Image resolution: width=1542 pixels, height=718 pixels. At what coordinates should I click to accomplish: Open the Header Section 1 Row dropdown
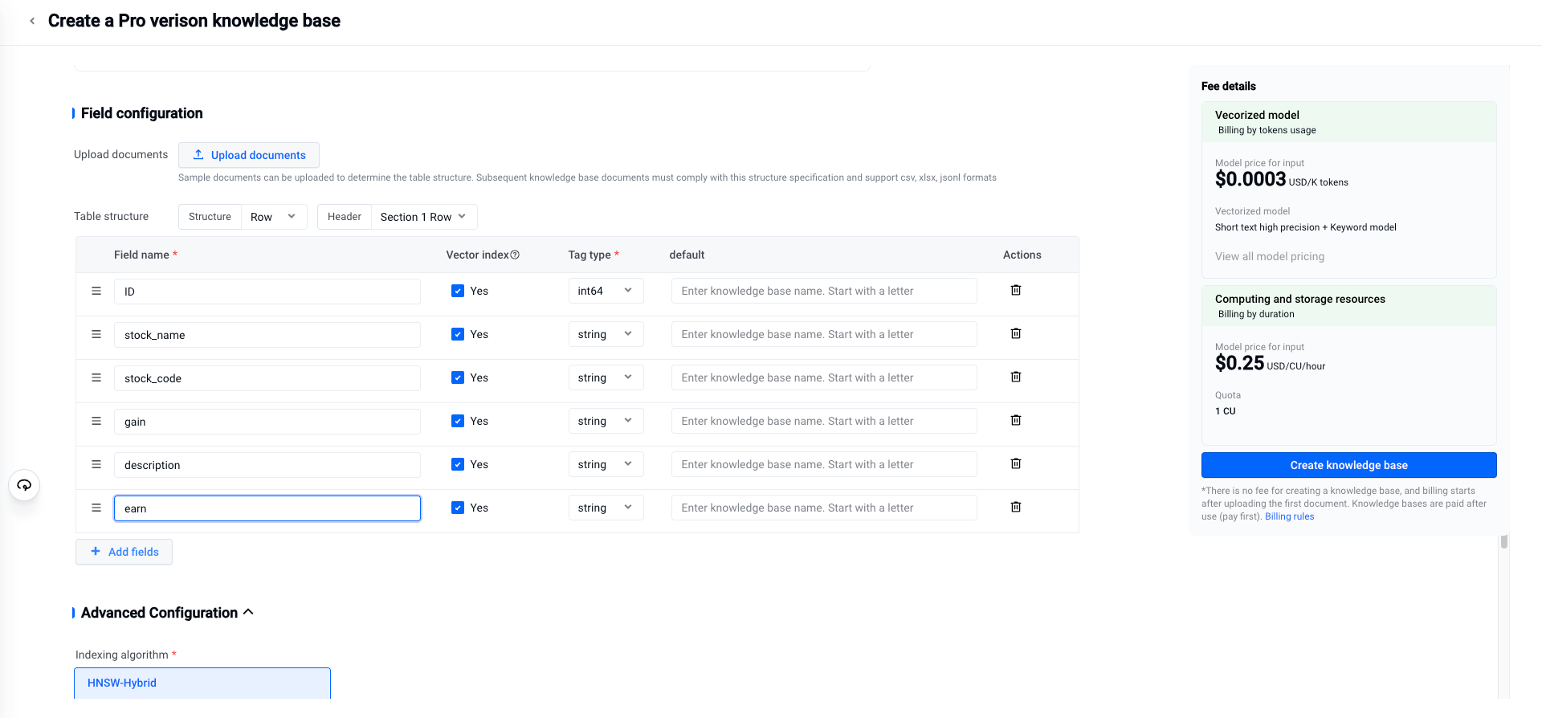tap(423, 217)
